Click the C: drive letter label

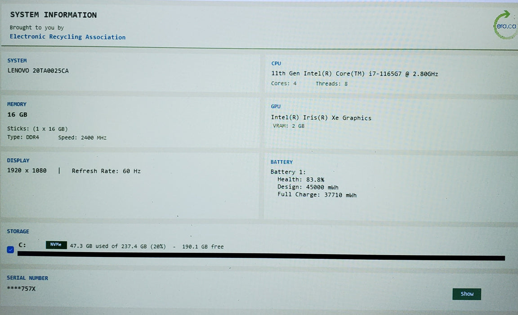click(22, 245)
